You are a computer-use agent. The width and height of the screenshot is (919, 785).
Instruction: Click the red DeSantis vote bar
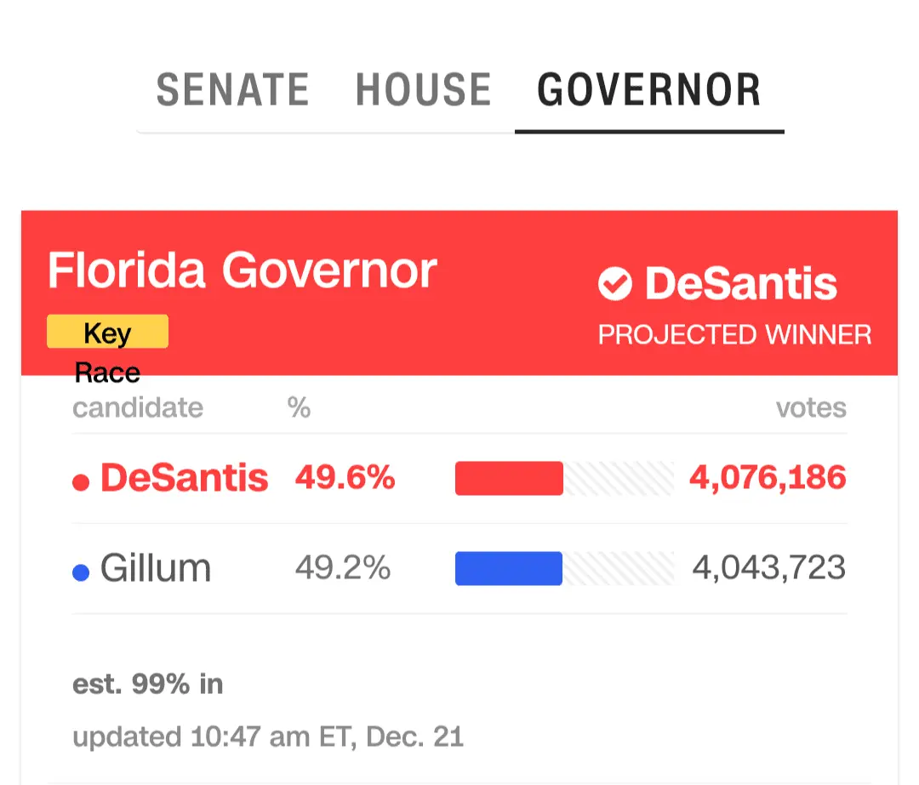[x=509, y=478]
